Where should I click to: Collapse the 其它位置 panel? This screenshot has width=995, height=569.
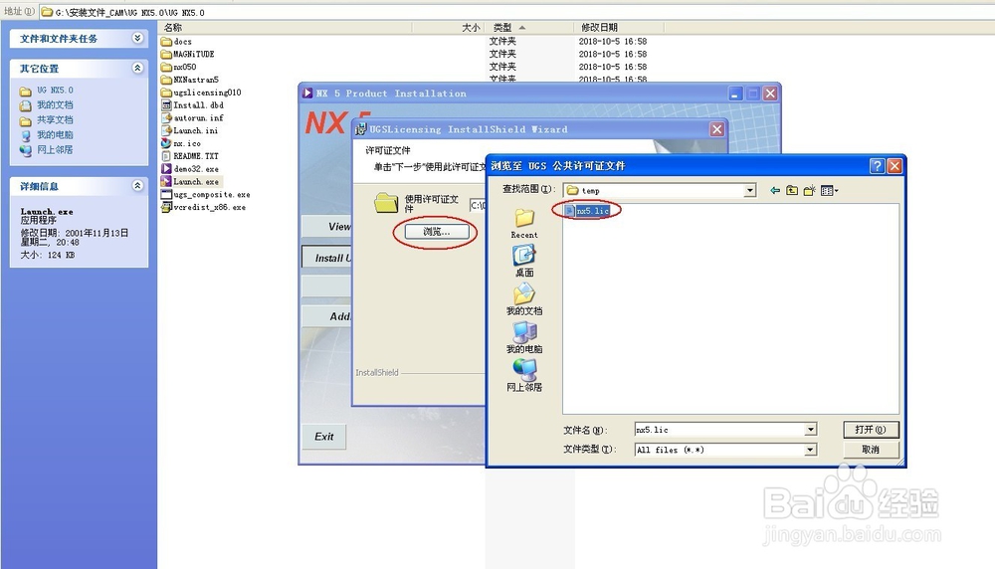137,68
